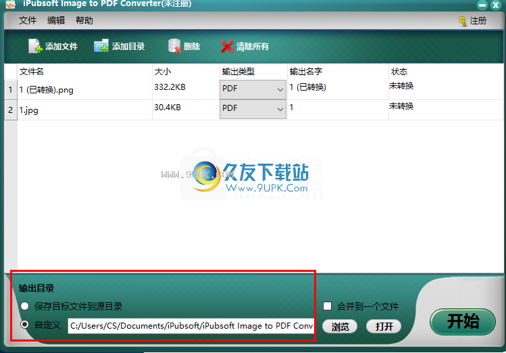This screenshot has height=353, width=506.
Task: Click the iPubsoft app icon in title bar
Action: pyautogui.click(x=11, y=4)
